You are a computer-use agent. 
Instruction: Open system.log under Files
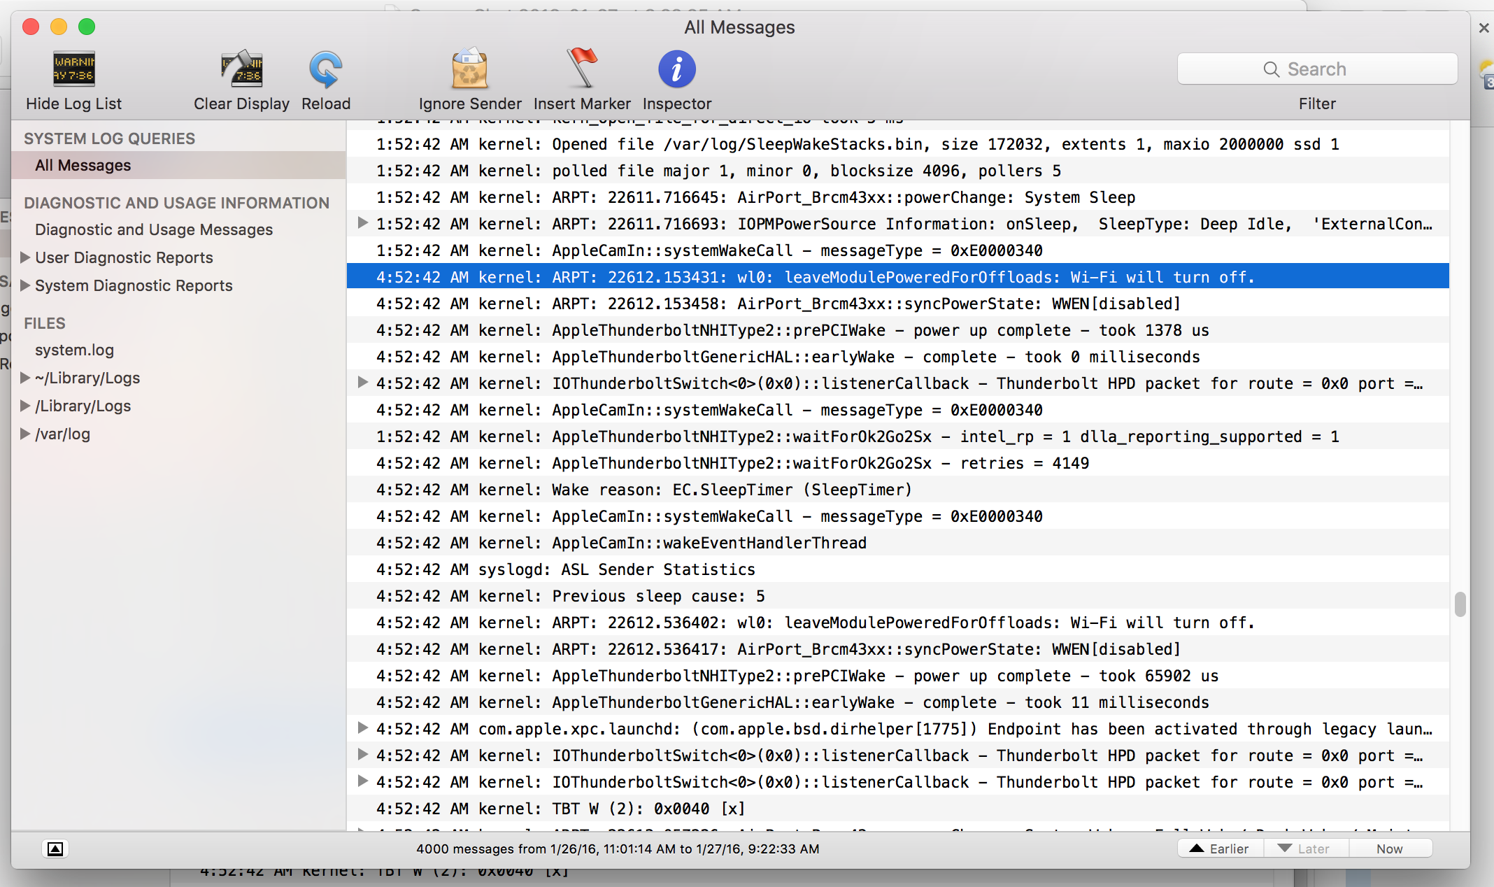[74, 350]
